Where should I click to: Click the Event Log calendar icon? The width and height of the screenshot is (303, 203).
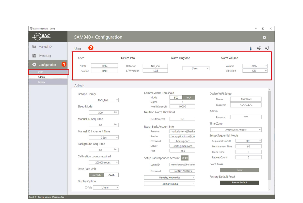coord(34,56)
